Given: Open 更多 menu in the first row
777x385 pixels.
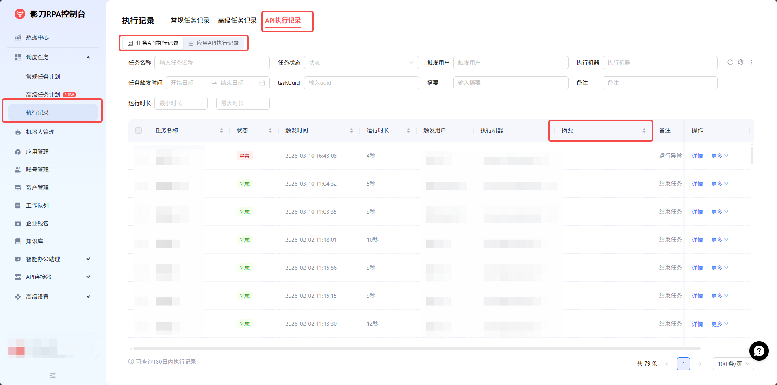Looking at the screenshot, I should pyautogui.click(x=719, y=156).
